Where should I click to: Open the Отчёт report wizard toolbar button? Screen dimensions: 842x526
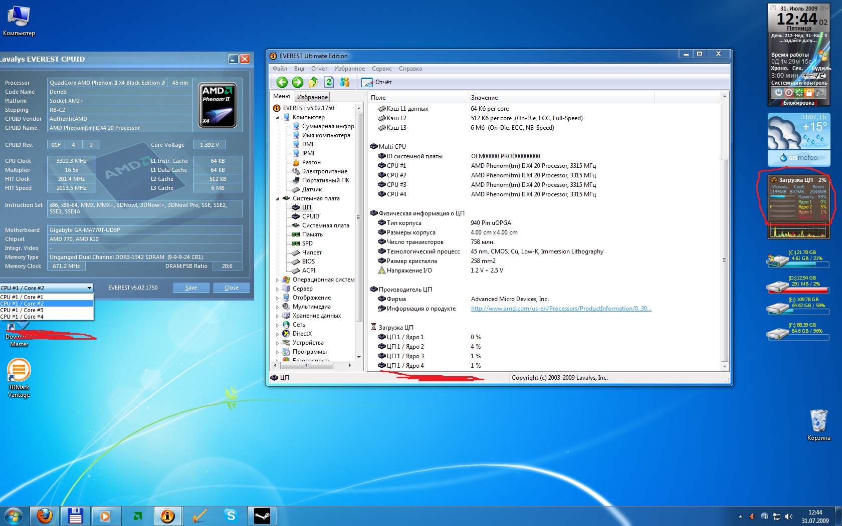click(x=377, y=82)
